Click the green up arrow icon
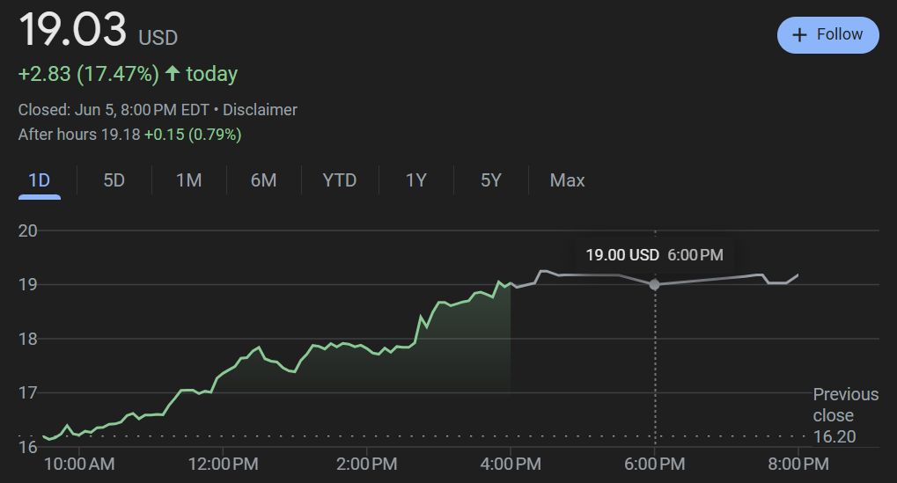Viewport: 897px width, 483px height. coord(173,74)
